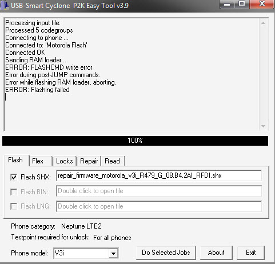Select the V3i phone model combo box
This screenshot has width=275, height=264.
[x=86, y=253]
